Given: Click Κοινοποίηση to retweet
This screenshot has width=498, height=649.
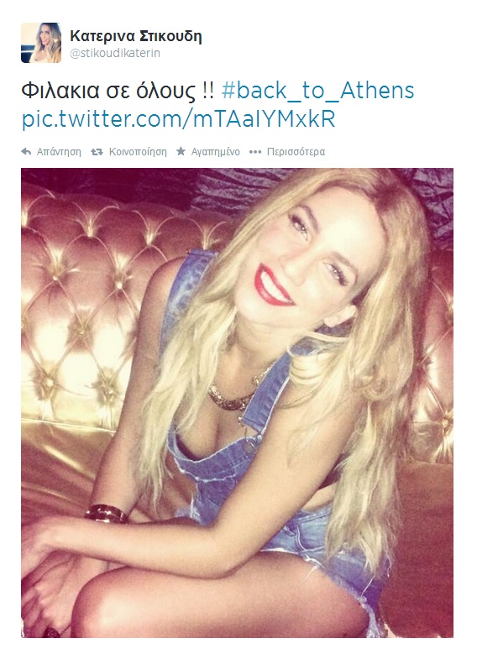Looking at the screenshot, I should [x=138, y=152].
